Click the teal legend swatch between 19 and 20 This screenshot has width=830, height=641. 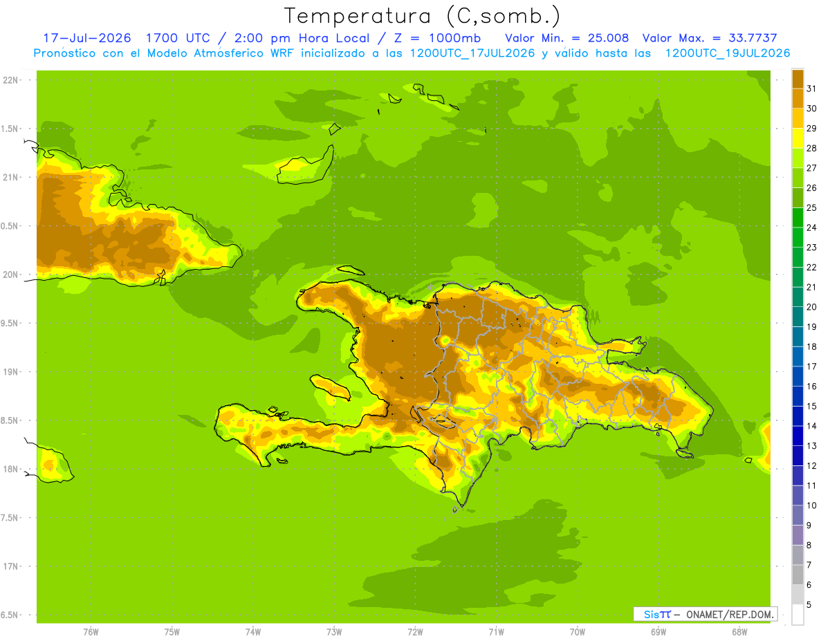coord(797,317)
